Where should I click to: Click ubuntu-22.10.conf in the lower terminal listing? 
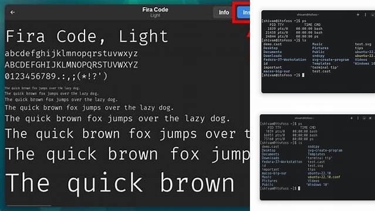[324, 177]
